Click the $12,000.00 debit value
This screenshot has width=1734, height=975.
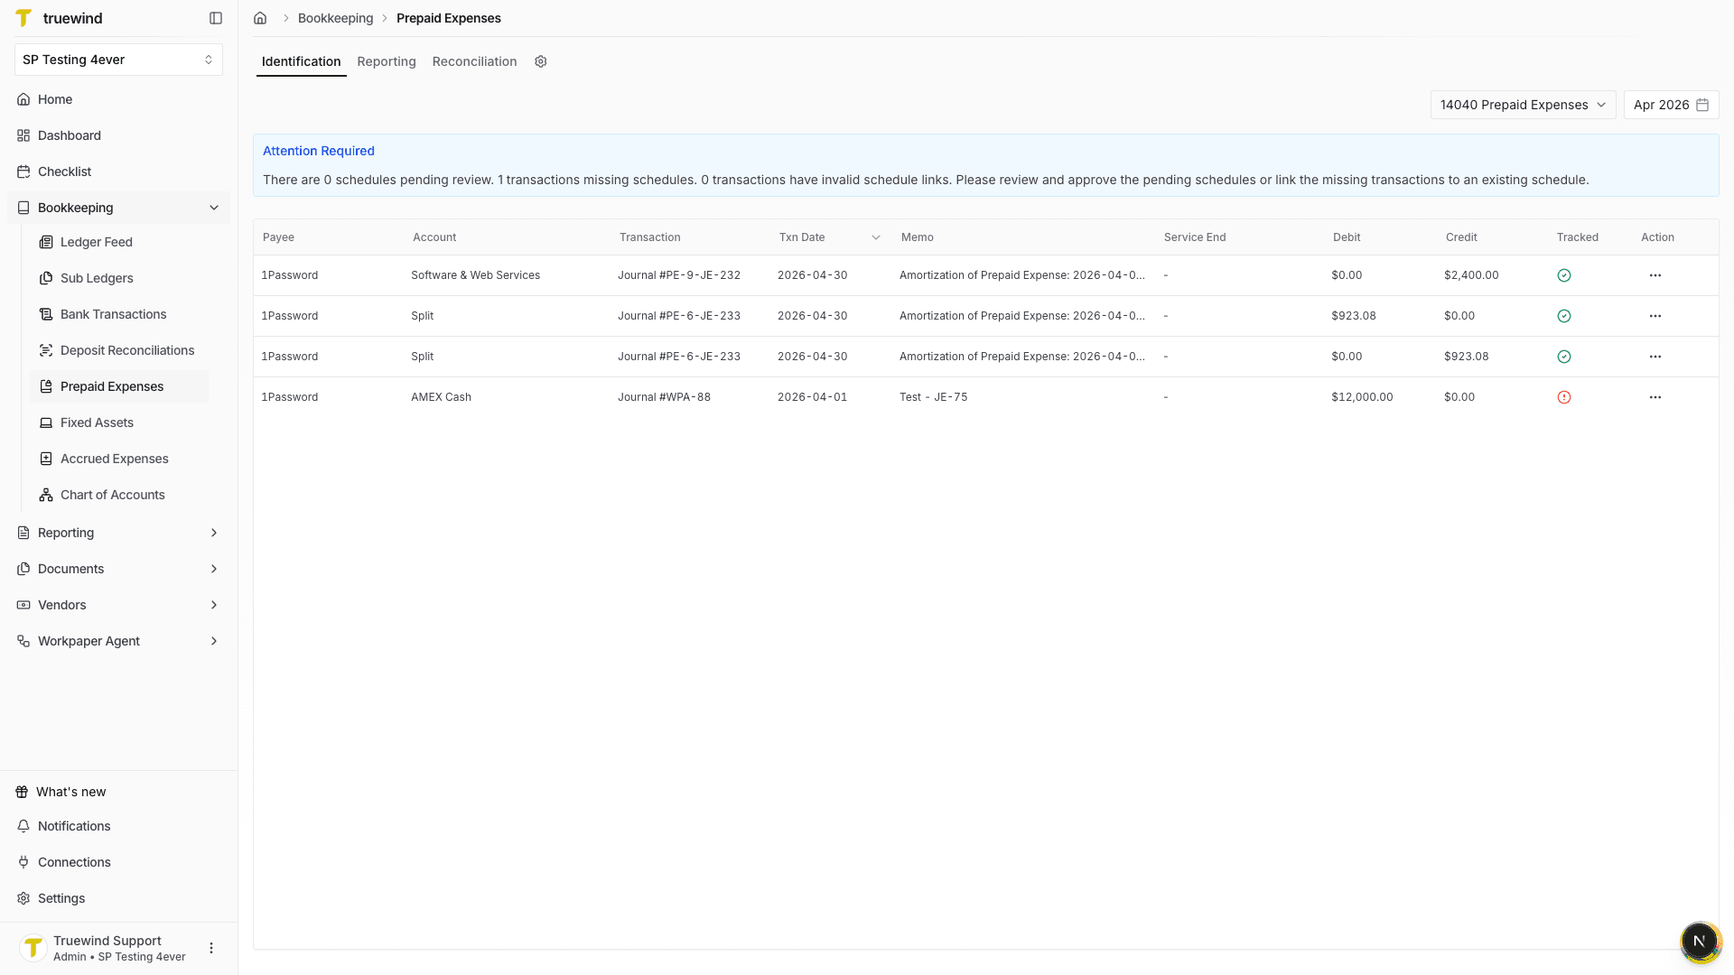(x=1362, y=397)
